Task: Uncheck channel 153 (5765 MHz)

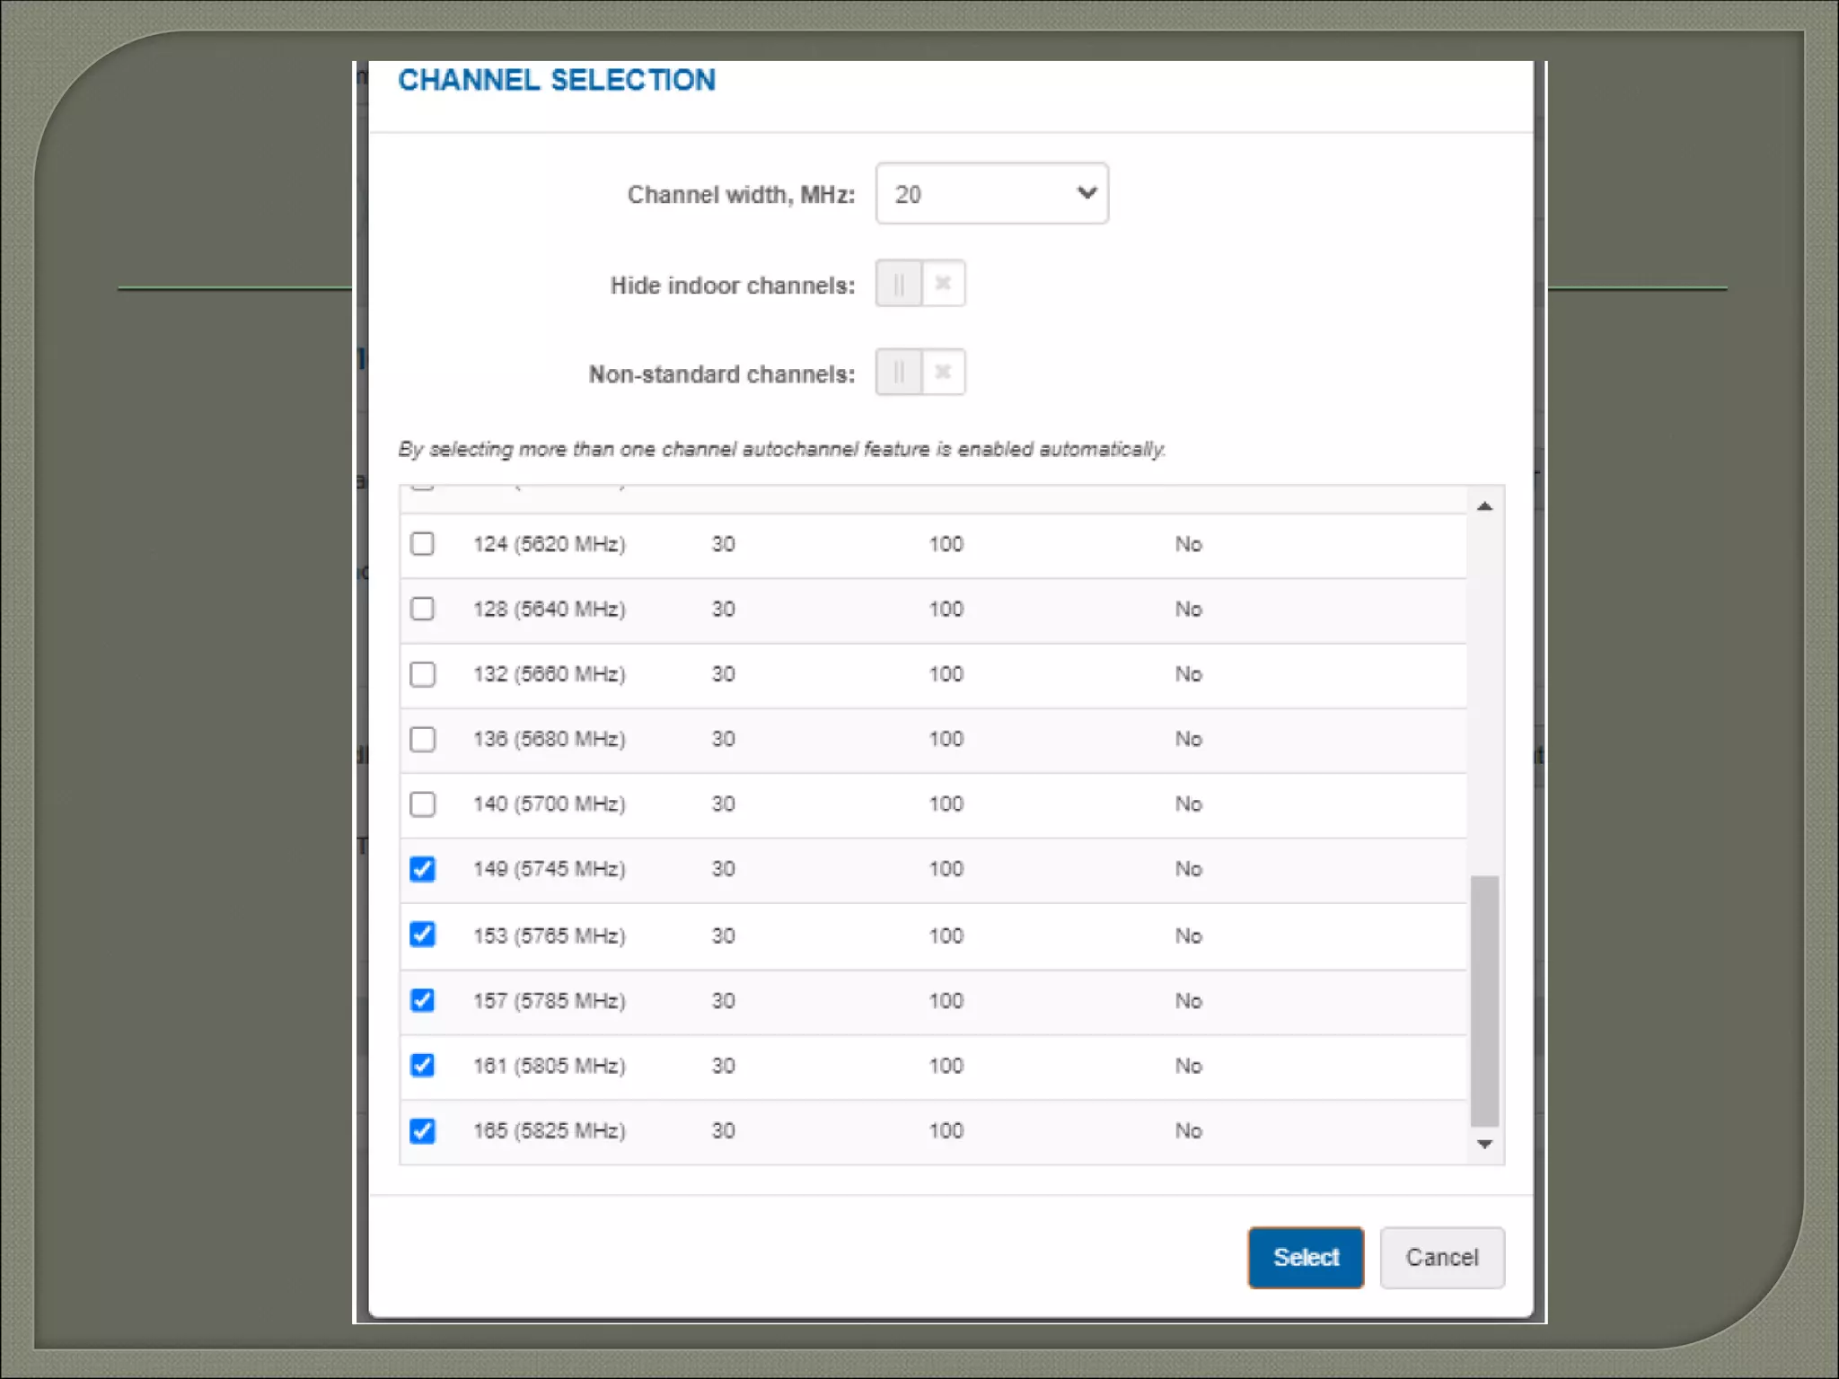Action: pyautogui.click(x=422, y=935)
